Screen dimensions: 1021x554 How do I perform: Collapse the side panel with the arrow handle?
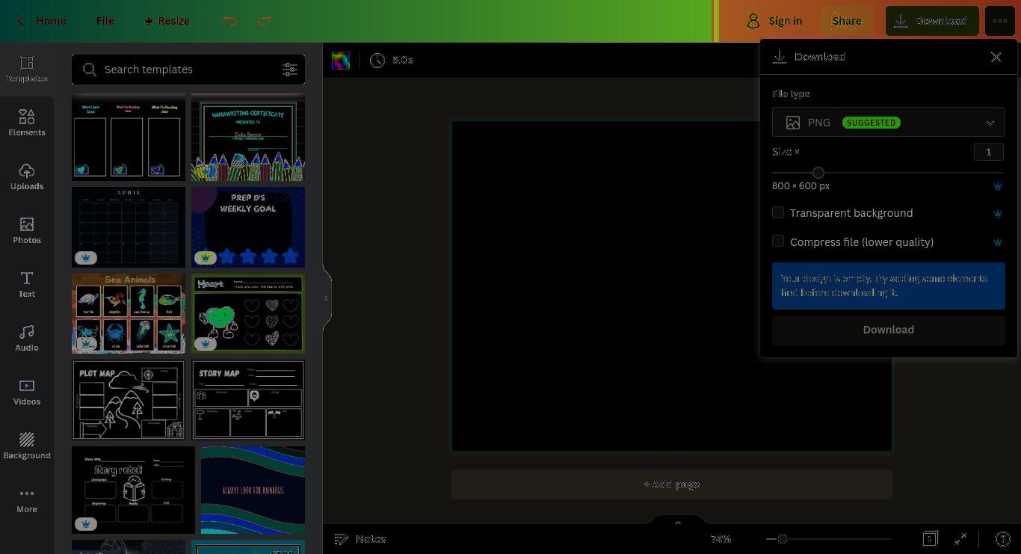coord(326,298)
